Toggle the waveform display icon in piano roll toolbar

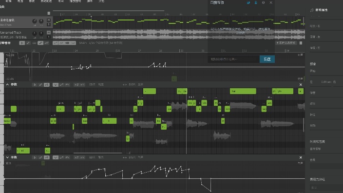67,43
